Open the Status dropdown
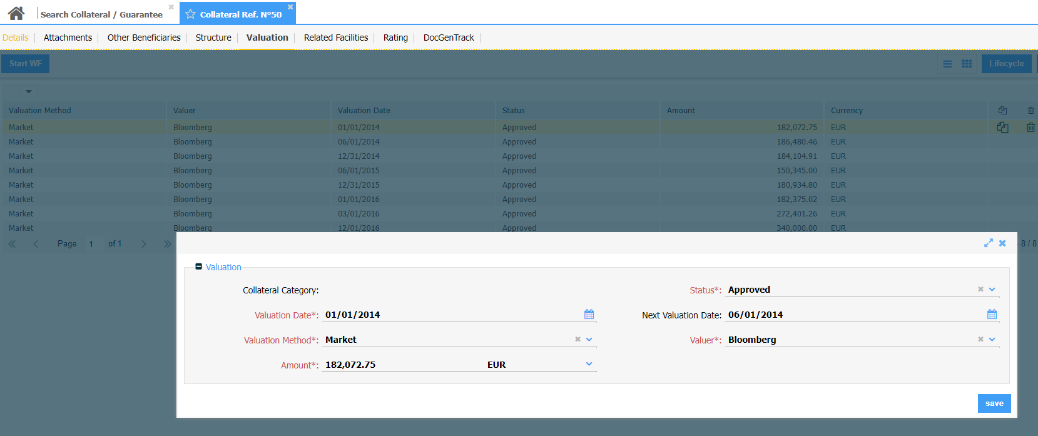The image size is (1038, 436). [992, 289]
